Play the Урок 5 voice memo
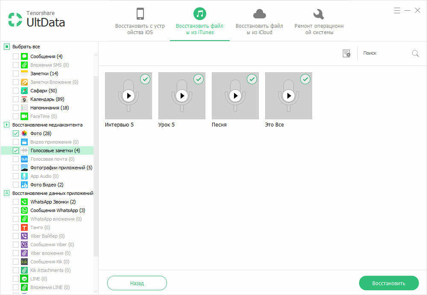This screenshot has width=427, height=295. (182, 96)
